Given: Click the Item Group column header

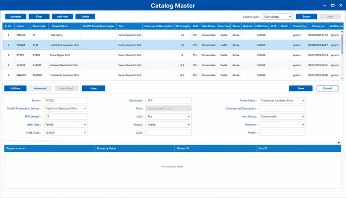Looking at the screenshot, I should click(209, 26).
